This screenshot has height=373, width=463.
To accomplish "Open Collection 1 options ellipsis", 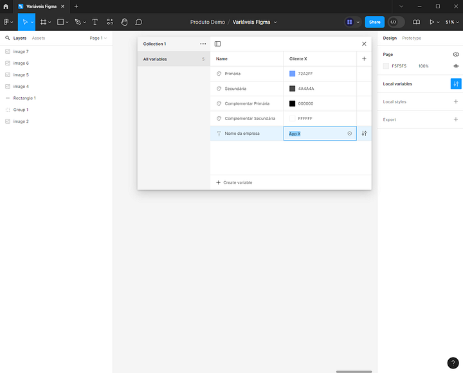I will click(x=203, y=44).
